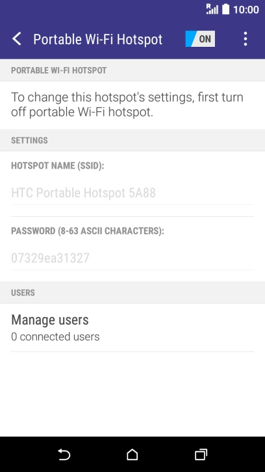Tap the battery status icon

(225, 9)
